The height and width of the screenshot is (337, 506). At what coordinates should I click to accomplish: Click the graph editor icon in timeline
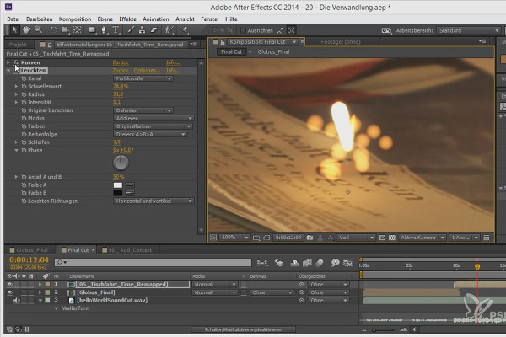347,263
